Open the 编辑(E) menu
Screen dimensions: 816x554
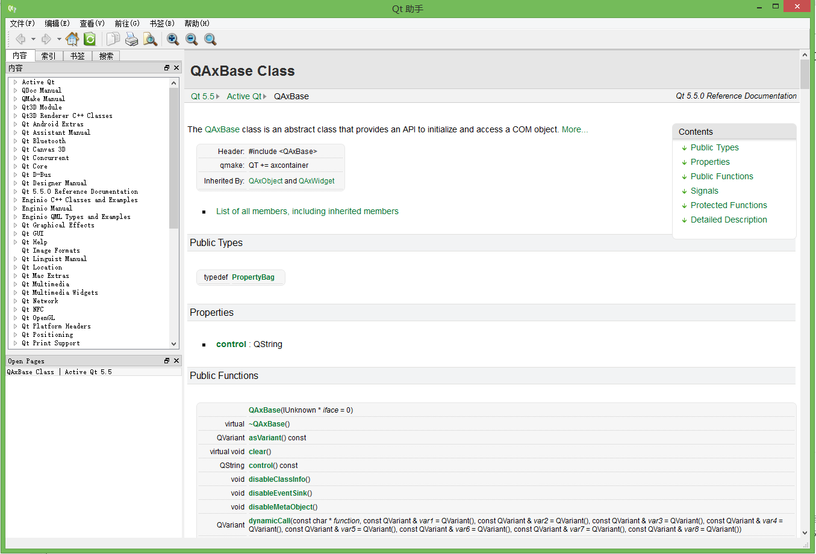[57, 23]
